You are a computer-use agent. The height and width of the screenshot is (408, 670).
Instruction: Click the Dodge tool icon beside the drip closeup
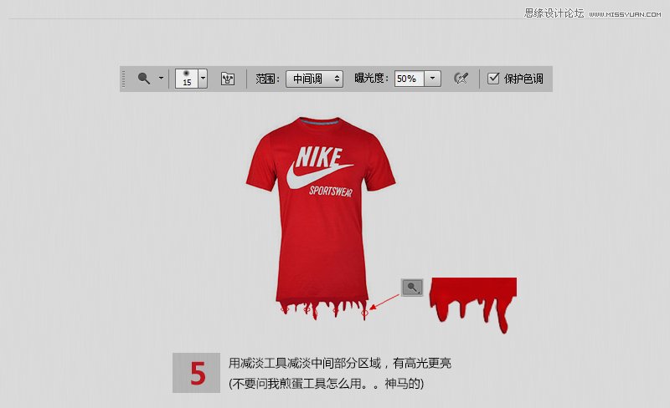click(412, 288)
